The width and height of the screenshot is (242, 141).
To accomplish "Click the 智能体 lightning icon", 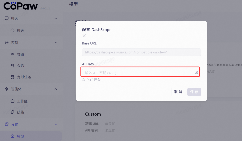I will pos(7,89).
